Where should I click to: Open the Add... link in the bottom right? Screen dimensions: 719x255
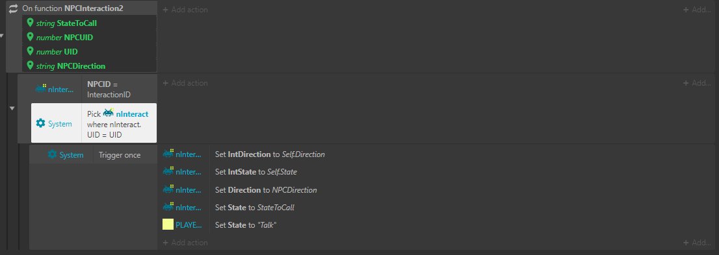[696, 243]
